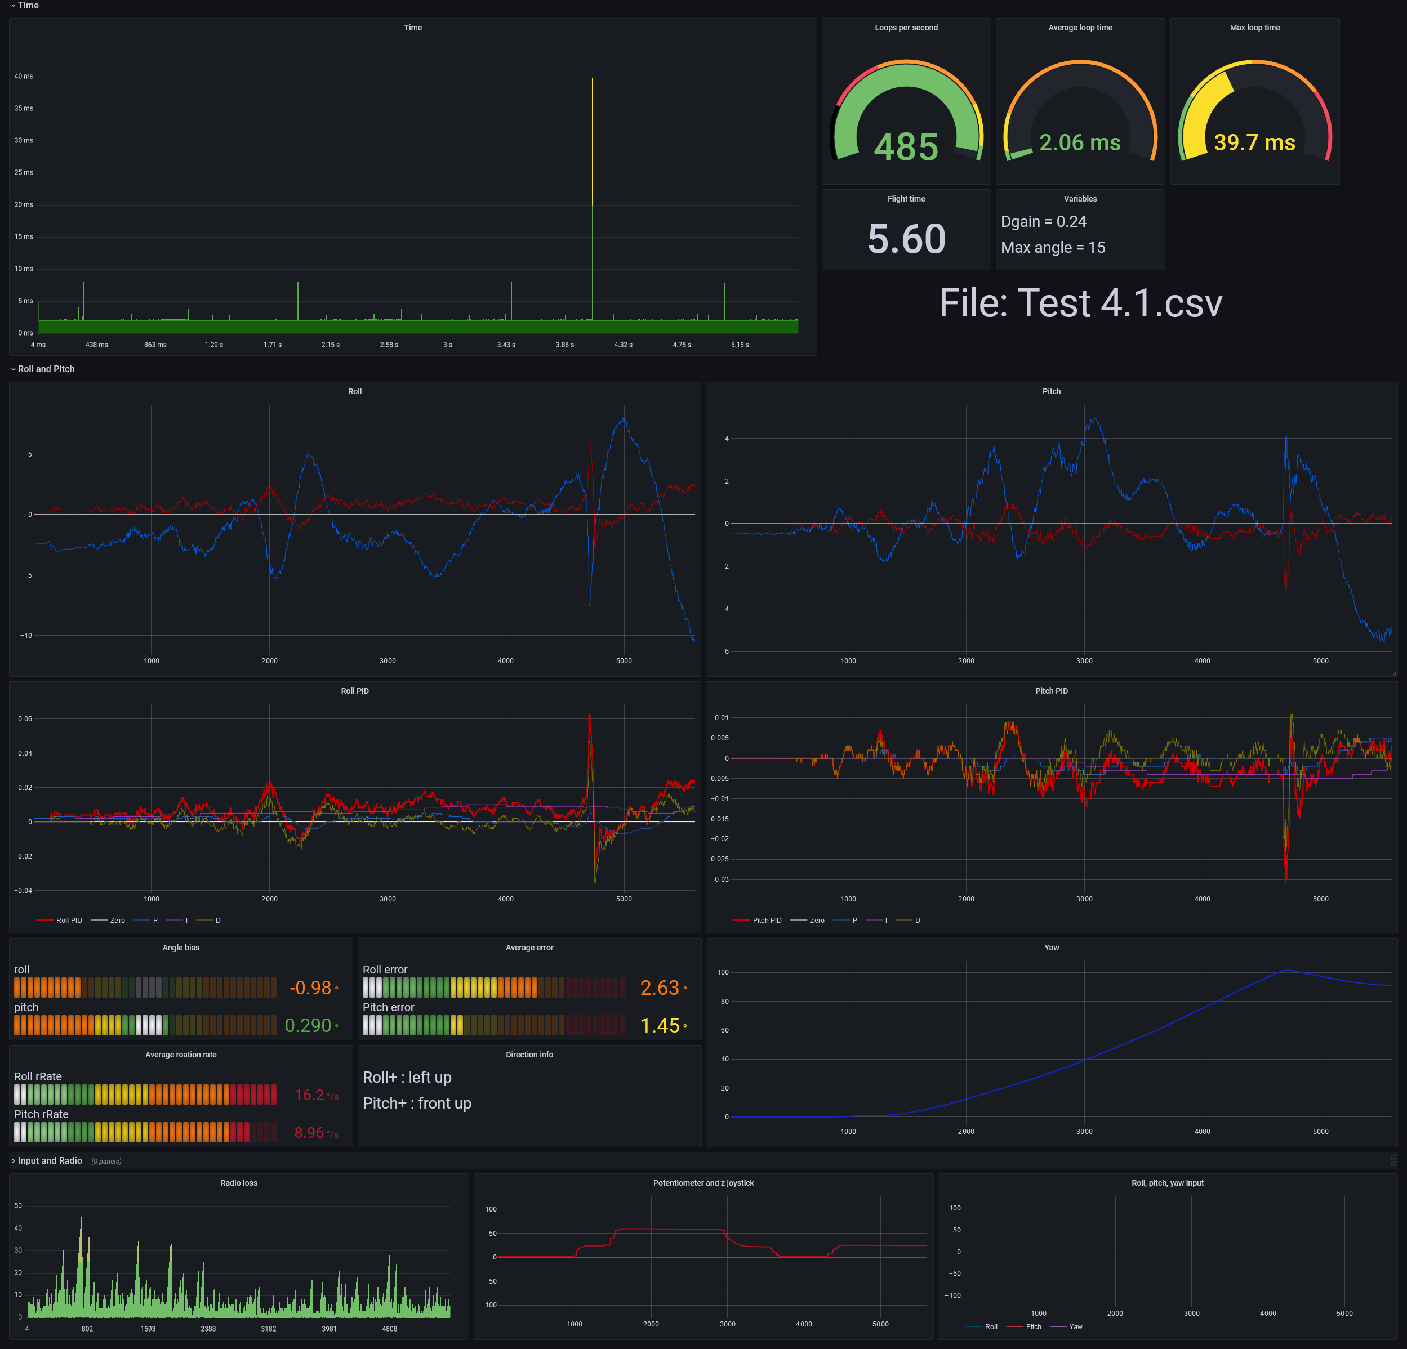Click the roll angle bias bar gauge
The height and width of the screenshot is (1349, 1407).
[145, 988]
